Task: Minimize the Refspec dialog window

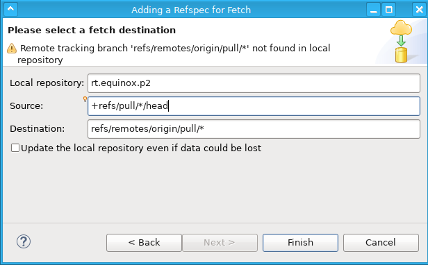Action: pyautogui.click(x=373, y=10)
